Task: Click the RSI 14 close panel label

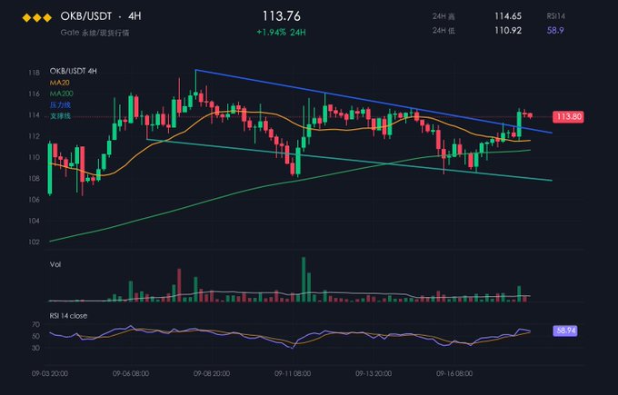Action: (68, 316)
